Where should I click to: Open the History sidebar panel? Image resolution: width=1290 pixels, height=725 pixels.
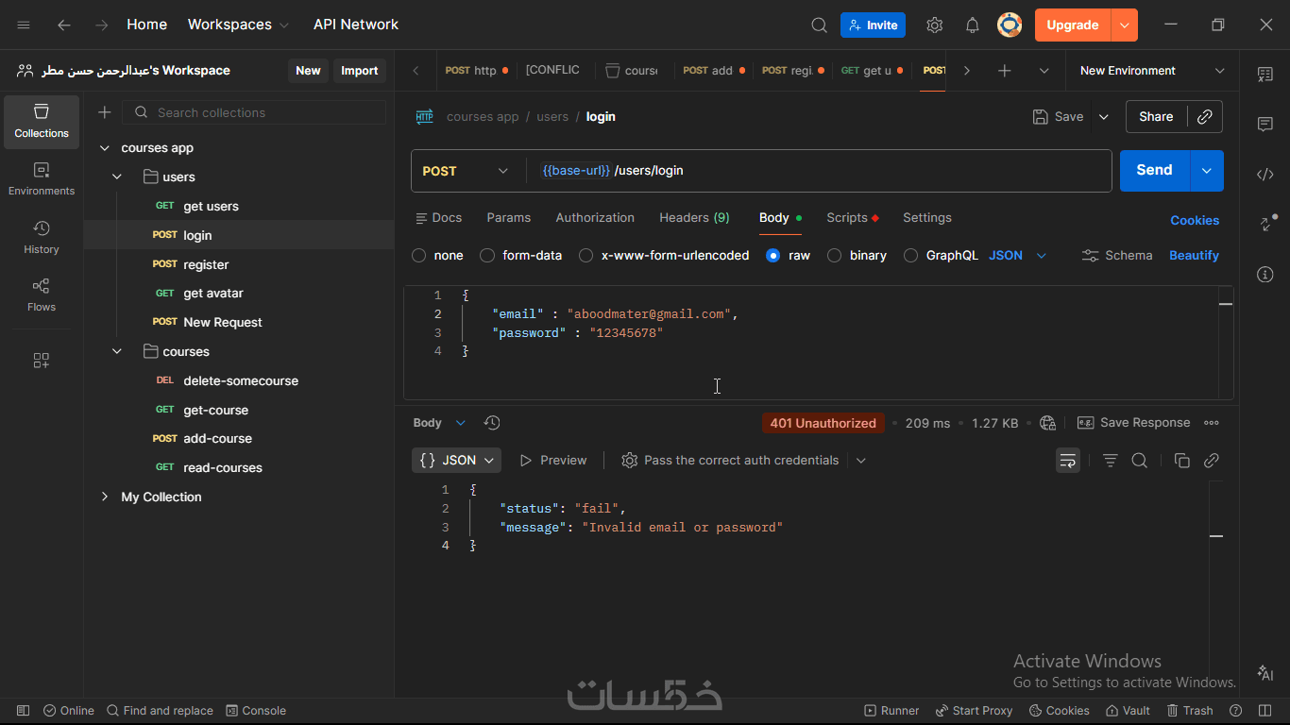[42, 238]
